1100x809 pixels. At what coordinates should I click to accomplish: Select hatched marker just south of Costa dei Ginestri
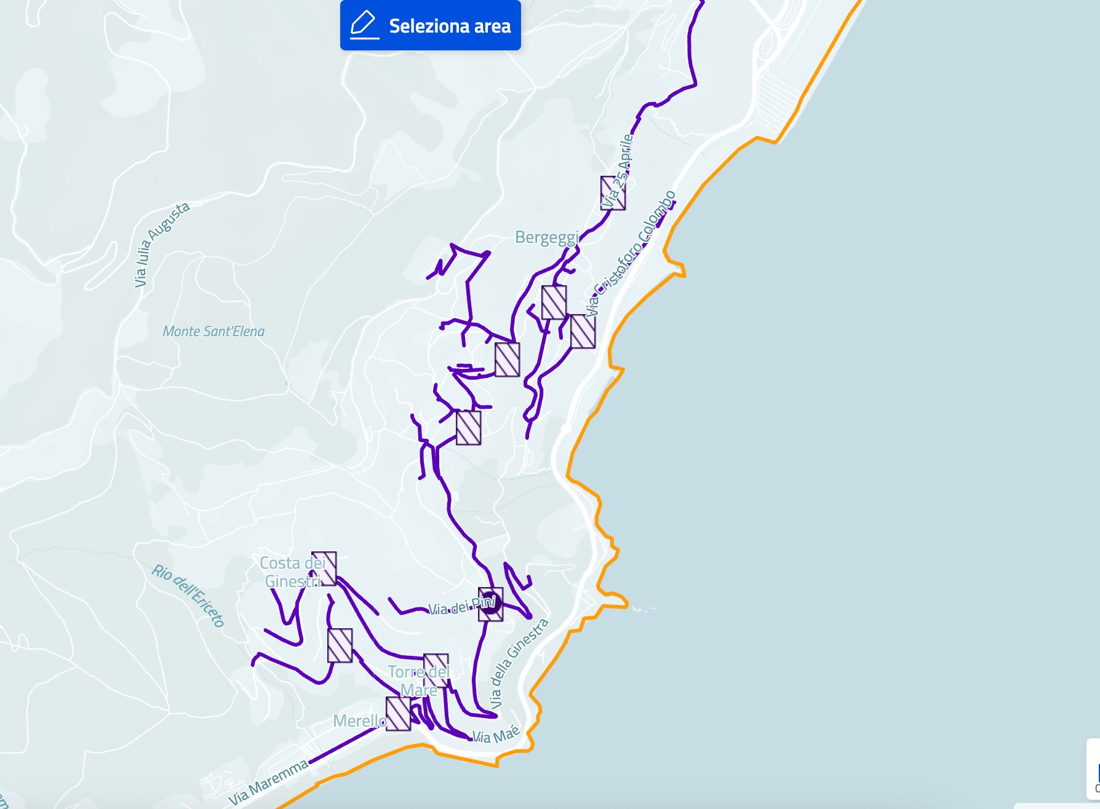tap(340, 645)
